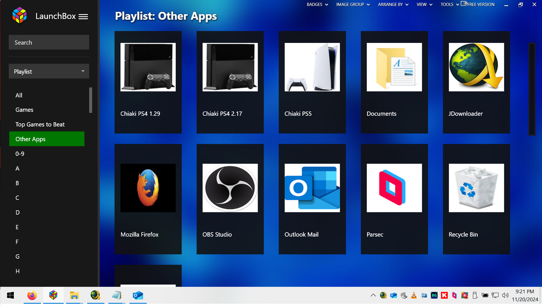The width and height of the screenshot is (542, 306).
Task: Open File Explorer from the taskbar
Action: (x=74, y=295)
